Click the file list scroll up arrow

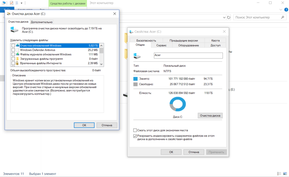tap(102, 46)
